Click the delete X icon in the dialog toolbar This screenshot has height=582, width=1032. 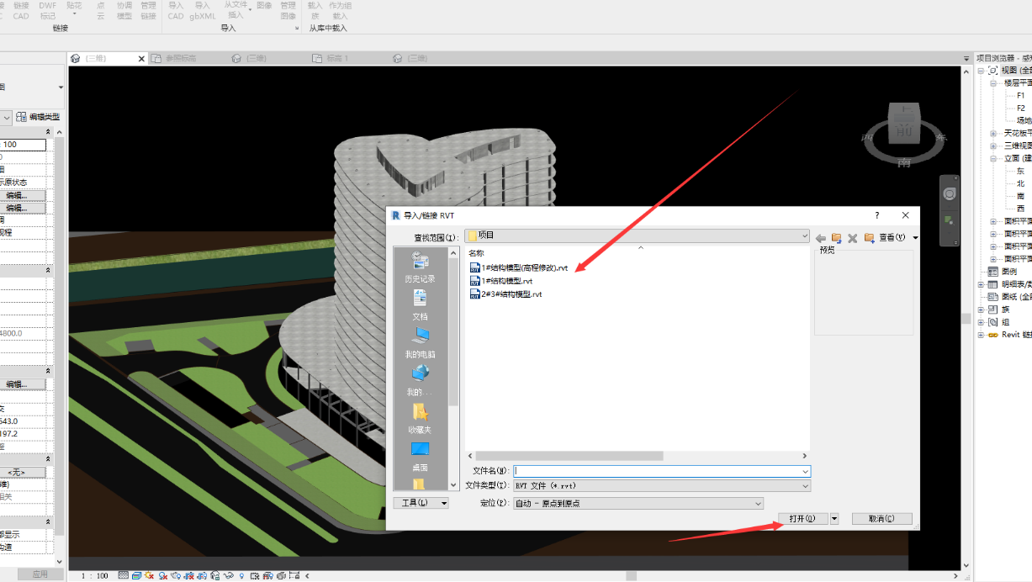pos(852,238)
